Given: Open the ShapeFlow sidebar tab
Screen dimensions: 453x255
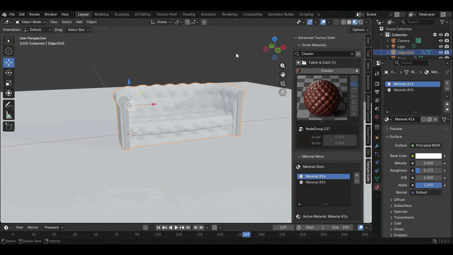Looking at the screenshot, I should point(368,135).
